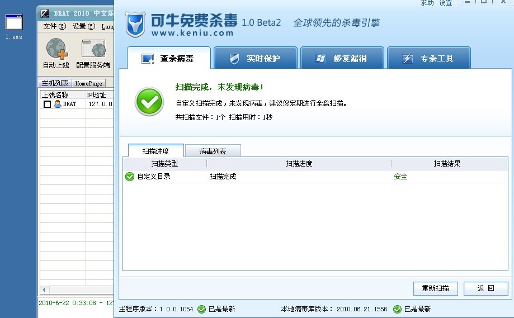The height and width of the screenshot is (318, 514).
Task: Click the large green checkmark result icon
Action: [x=149, y=102]
